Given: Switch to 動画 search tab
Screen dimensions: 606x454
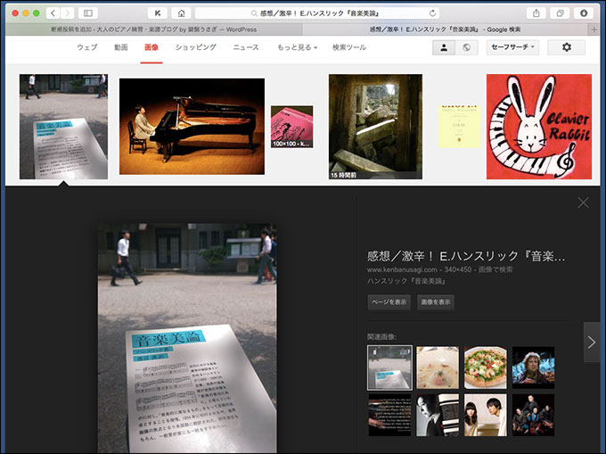Looking at the screenshot, I should click(x=121, y=47).
